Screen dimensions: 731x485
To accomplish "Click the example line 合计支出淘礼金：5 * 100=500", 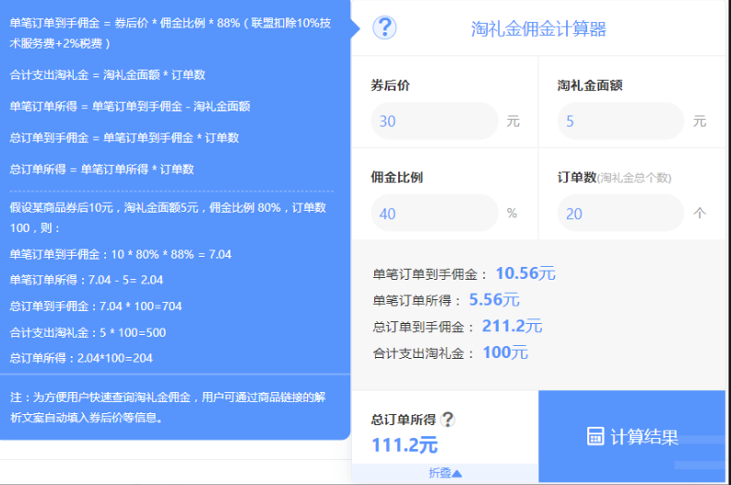I will tap(88, 332).
